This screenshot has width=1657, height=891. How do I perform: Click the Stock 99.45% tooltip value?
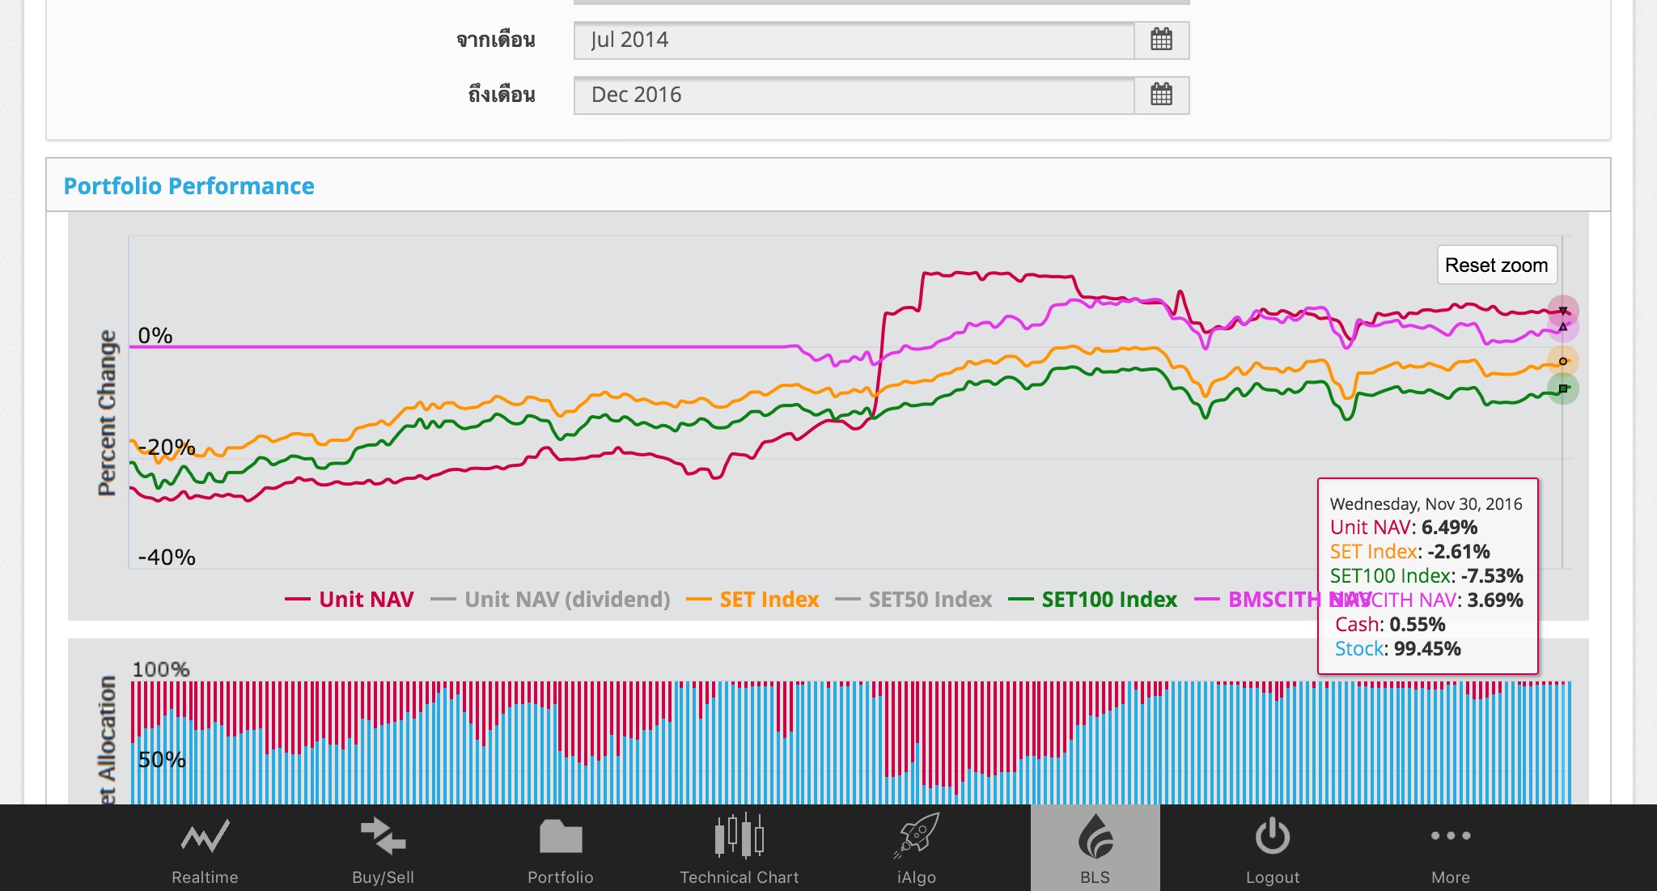tap(1427, 649)
